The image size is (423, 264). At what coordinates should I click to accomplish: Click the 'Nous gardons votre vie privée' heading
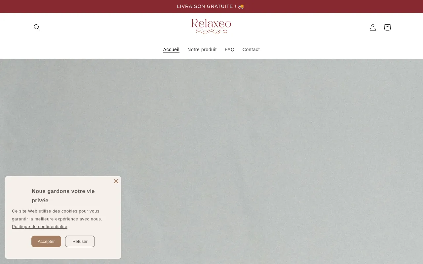point(63,196)
